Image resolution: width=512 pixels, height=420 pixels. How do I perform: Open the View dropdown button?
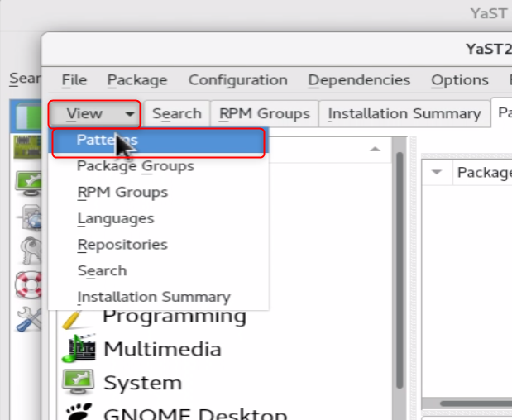coord(94,114)
